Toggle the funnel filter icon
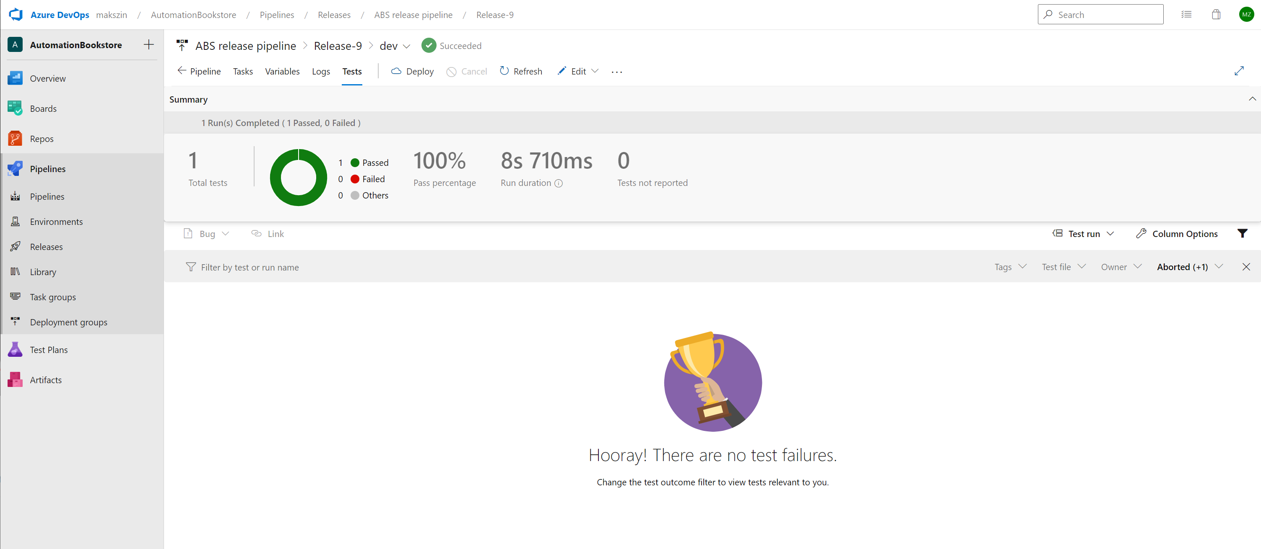The height and width of the screenshot is (549, 1261). [x=1242, y=234]
